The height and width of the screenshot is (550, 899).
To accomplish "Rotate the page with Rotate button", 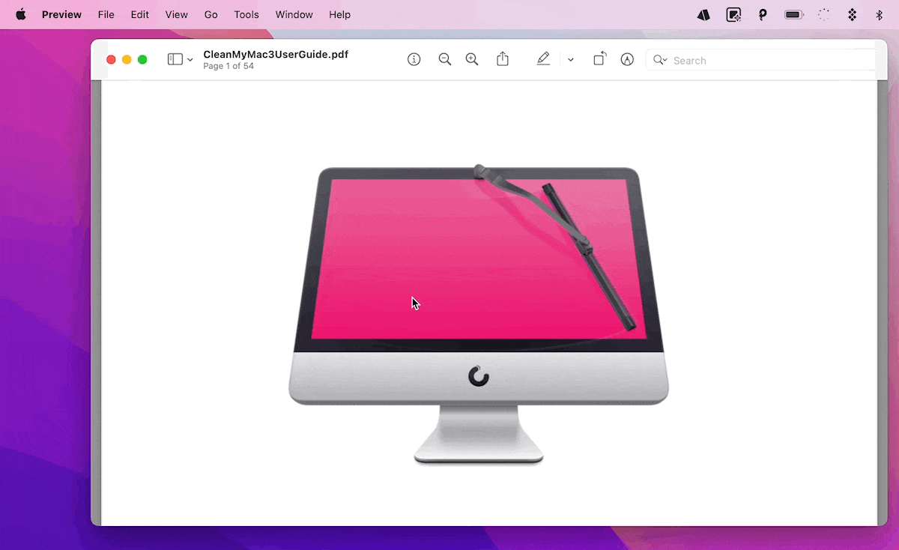I will pyautogui.click(x=599, y=59).
